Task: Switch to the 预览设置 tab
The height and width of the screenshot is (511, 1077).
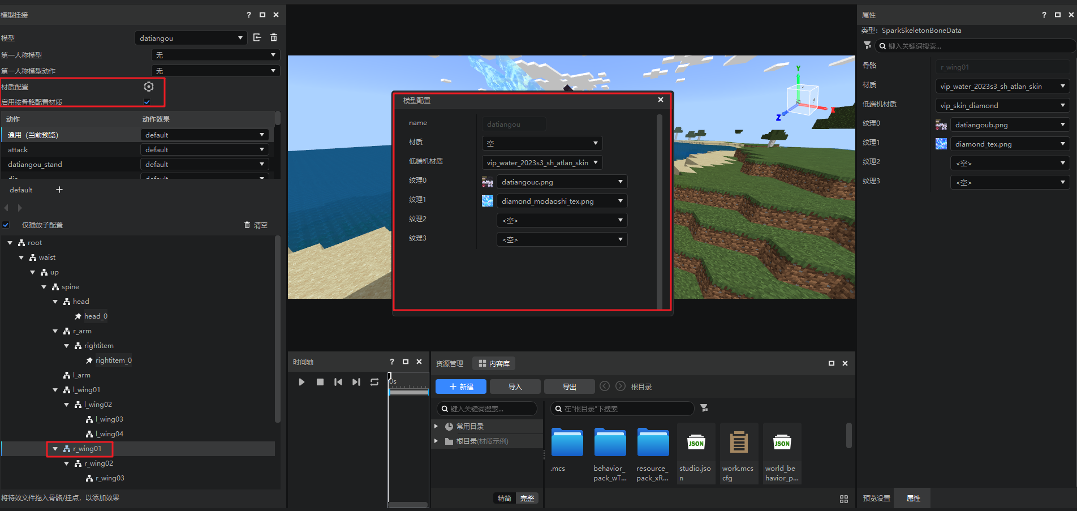Action: 876,499
